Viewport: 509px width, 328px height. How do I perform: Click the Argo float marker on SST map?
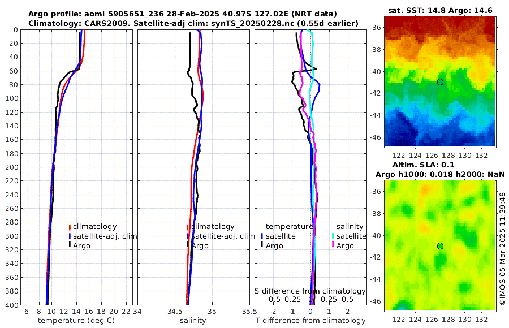[440, 82]
